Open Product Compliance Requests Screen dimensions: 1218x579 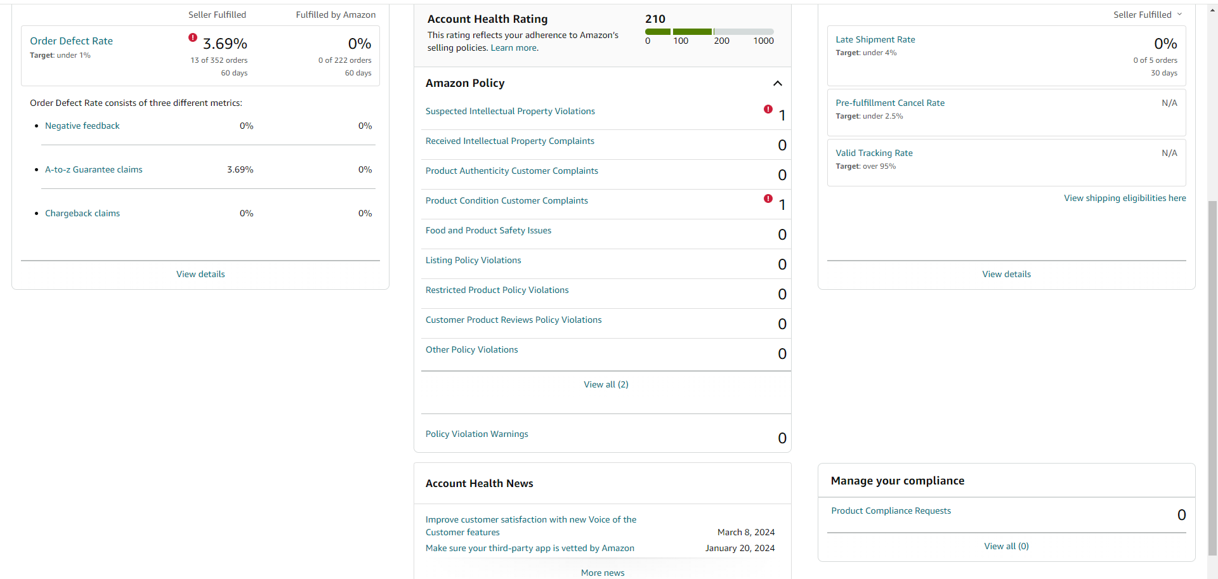tap(891, 511)
